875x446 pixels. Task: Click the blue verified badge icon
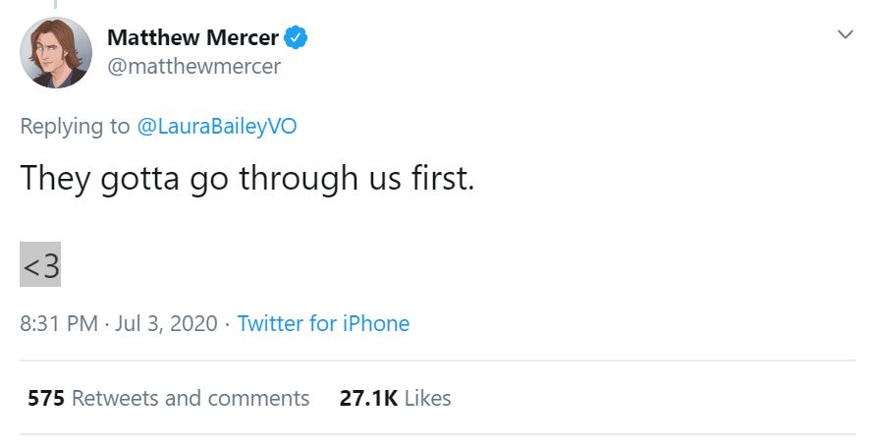[297, 38]
